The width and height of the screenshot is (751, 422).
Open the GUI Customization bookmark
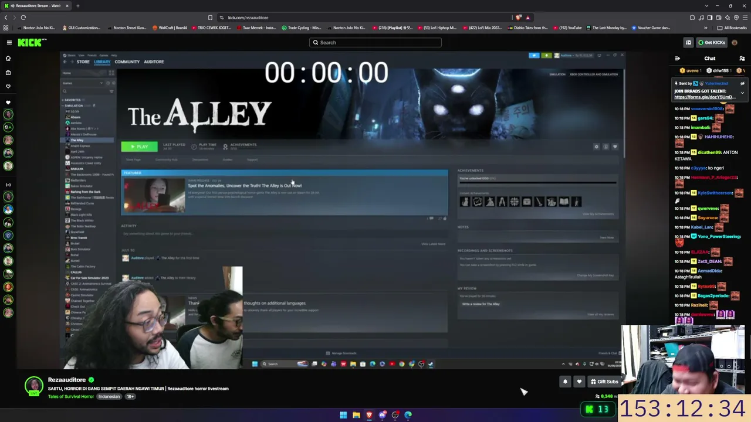point(81,28)
